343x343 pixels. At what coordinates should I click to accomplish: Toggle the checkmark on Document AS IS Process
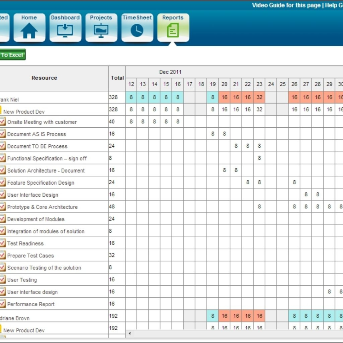3,134
